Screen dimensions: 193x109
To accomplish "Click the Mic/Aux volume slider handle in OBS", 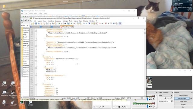I will coord(147,107).
